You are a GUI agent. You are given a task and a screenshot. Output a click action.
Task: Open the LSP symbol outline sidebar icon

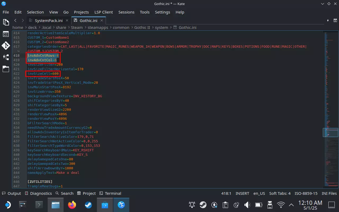pos(6,57)
